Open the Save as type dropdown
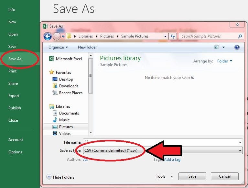 pos(240,150)
